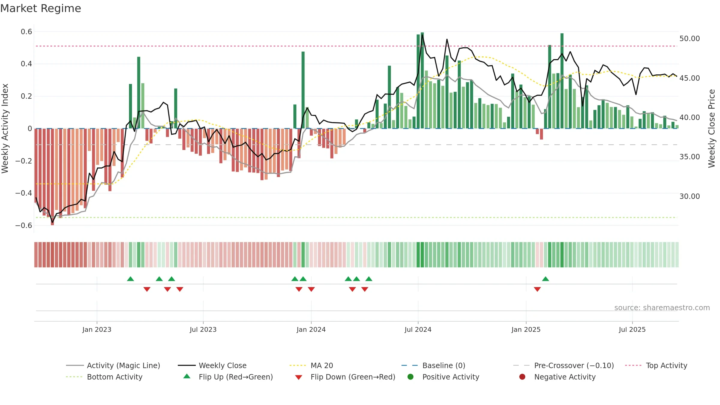Click the 30.00 price axis tick
Image resolution: width=720 pixels, height=405 pixels.
pos(689,196)
